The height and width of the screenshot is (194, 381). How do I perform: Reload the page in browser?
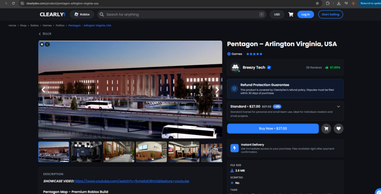[x=13, y=3]
